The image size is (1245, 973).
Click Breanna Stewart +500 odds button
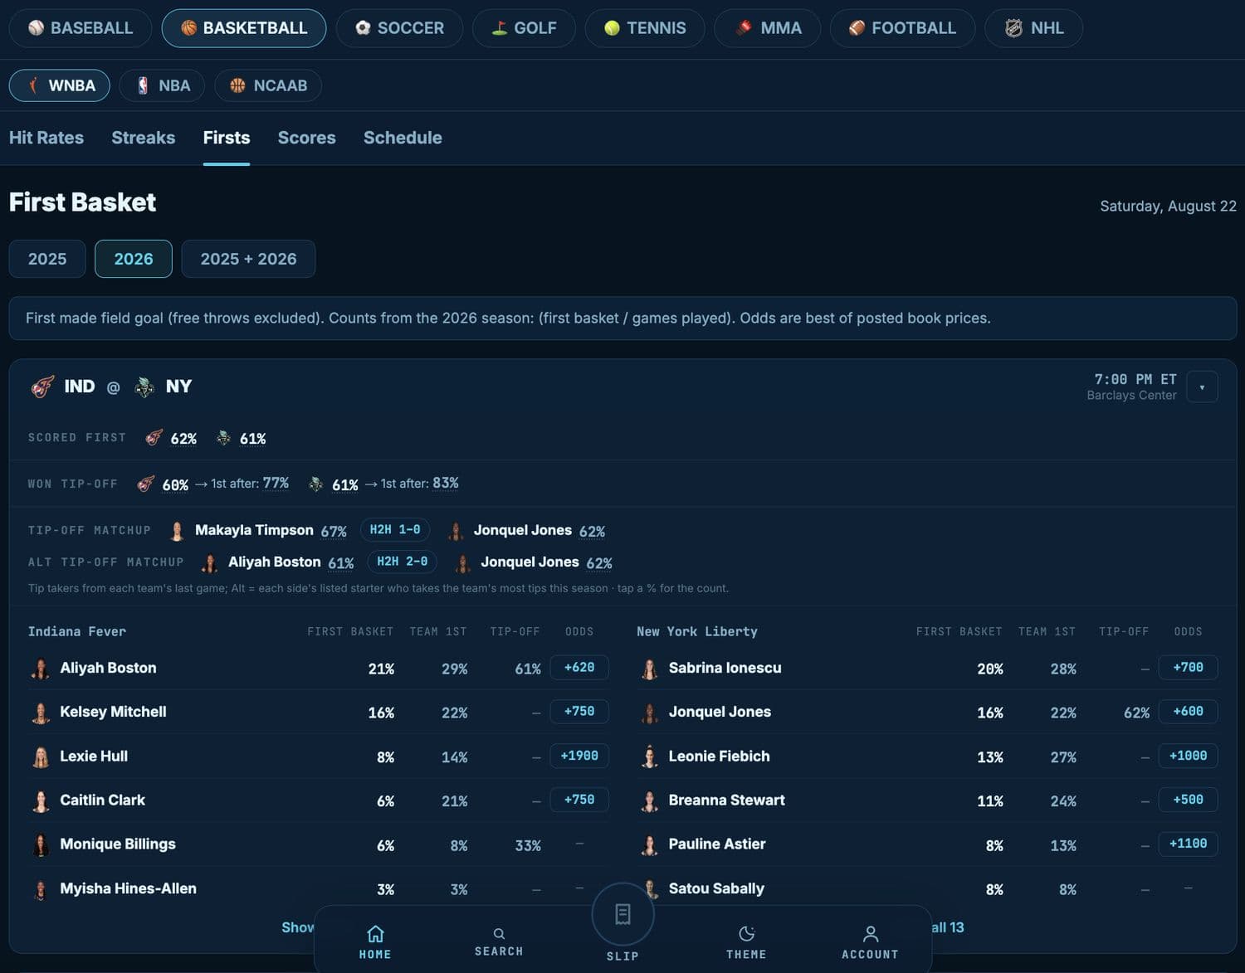coord(1189,800)
